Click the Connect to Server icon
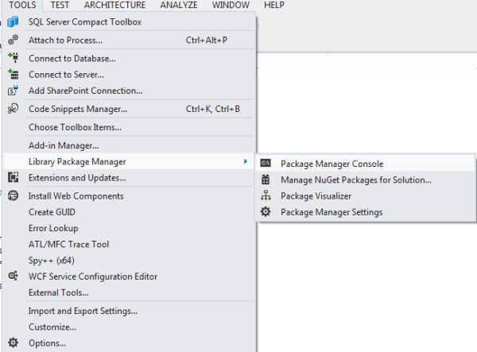The height and width of the screenshot is (352, 477). [x=13, y=74]
